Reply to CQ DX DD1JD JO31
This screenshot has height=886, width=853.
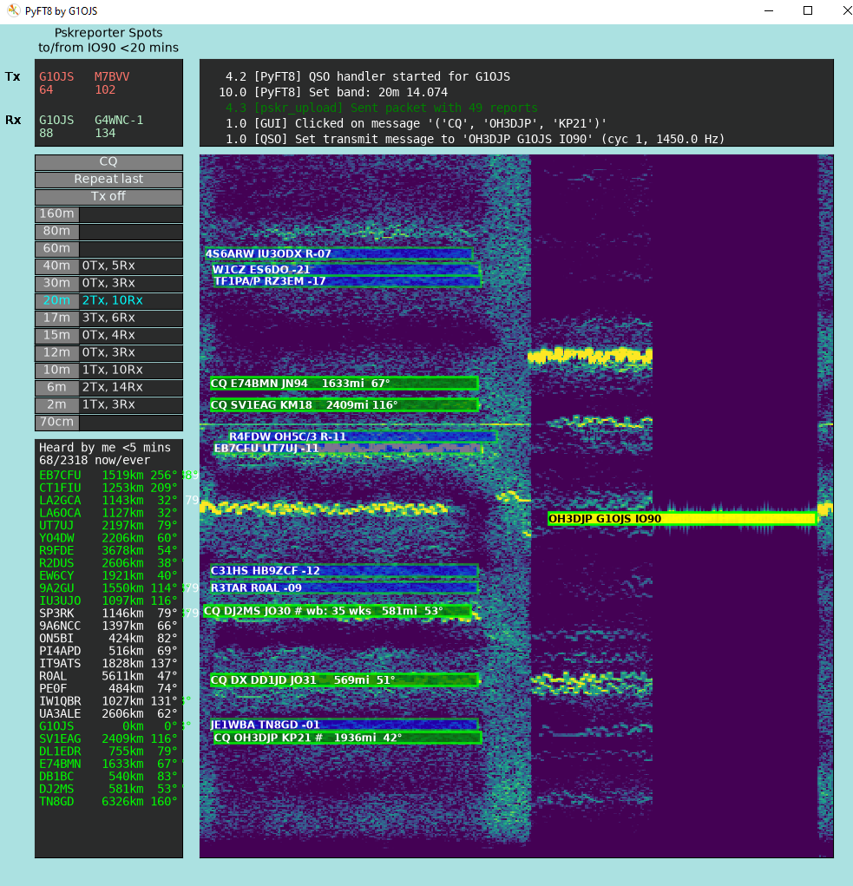344,679
